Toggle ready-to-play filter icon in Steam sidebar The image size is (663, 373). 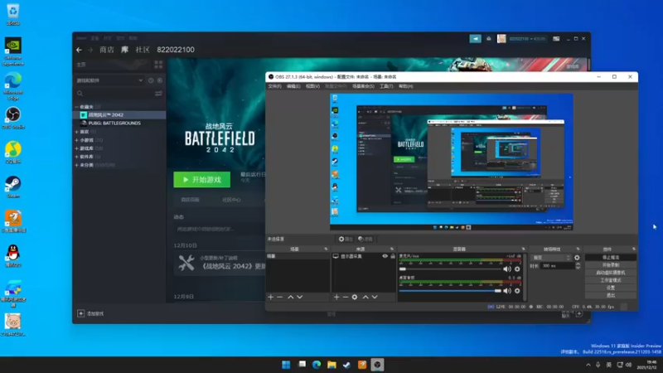click(x=160, y=80)
